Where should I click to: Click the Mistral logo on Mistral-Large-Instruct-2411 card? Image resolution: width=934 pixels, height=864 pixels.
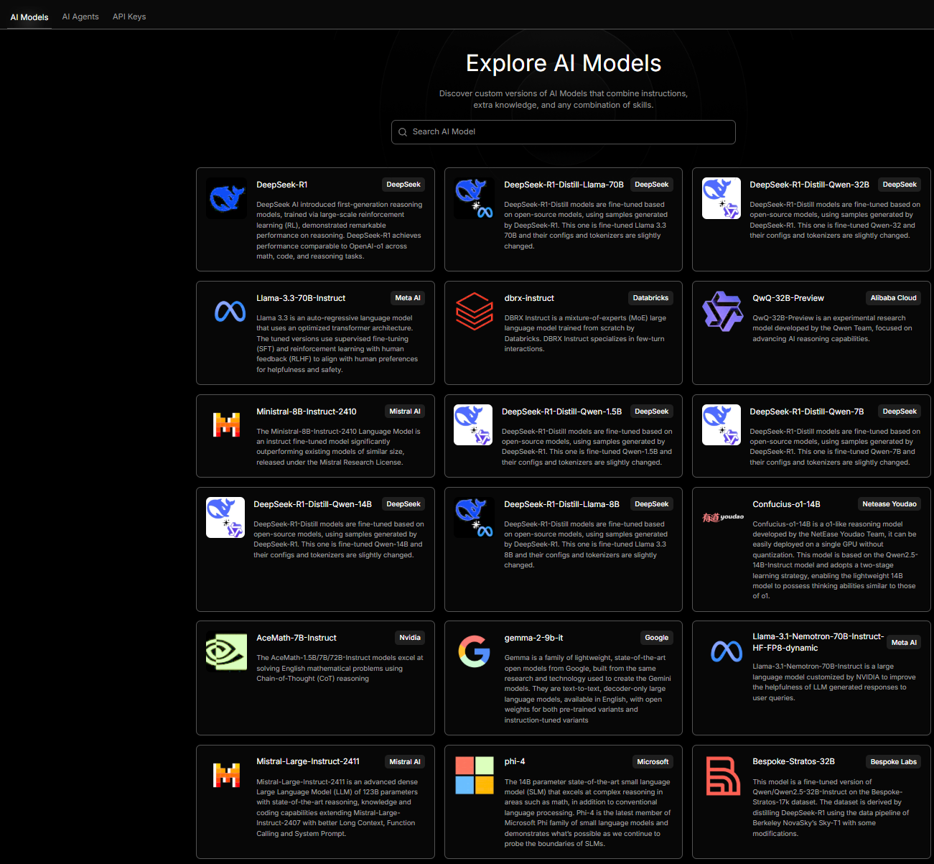click(226, 775)
